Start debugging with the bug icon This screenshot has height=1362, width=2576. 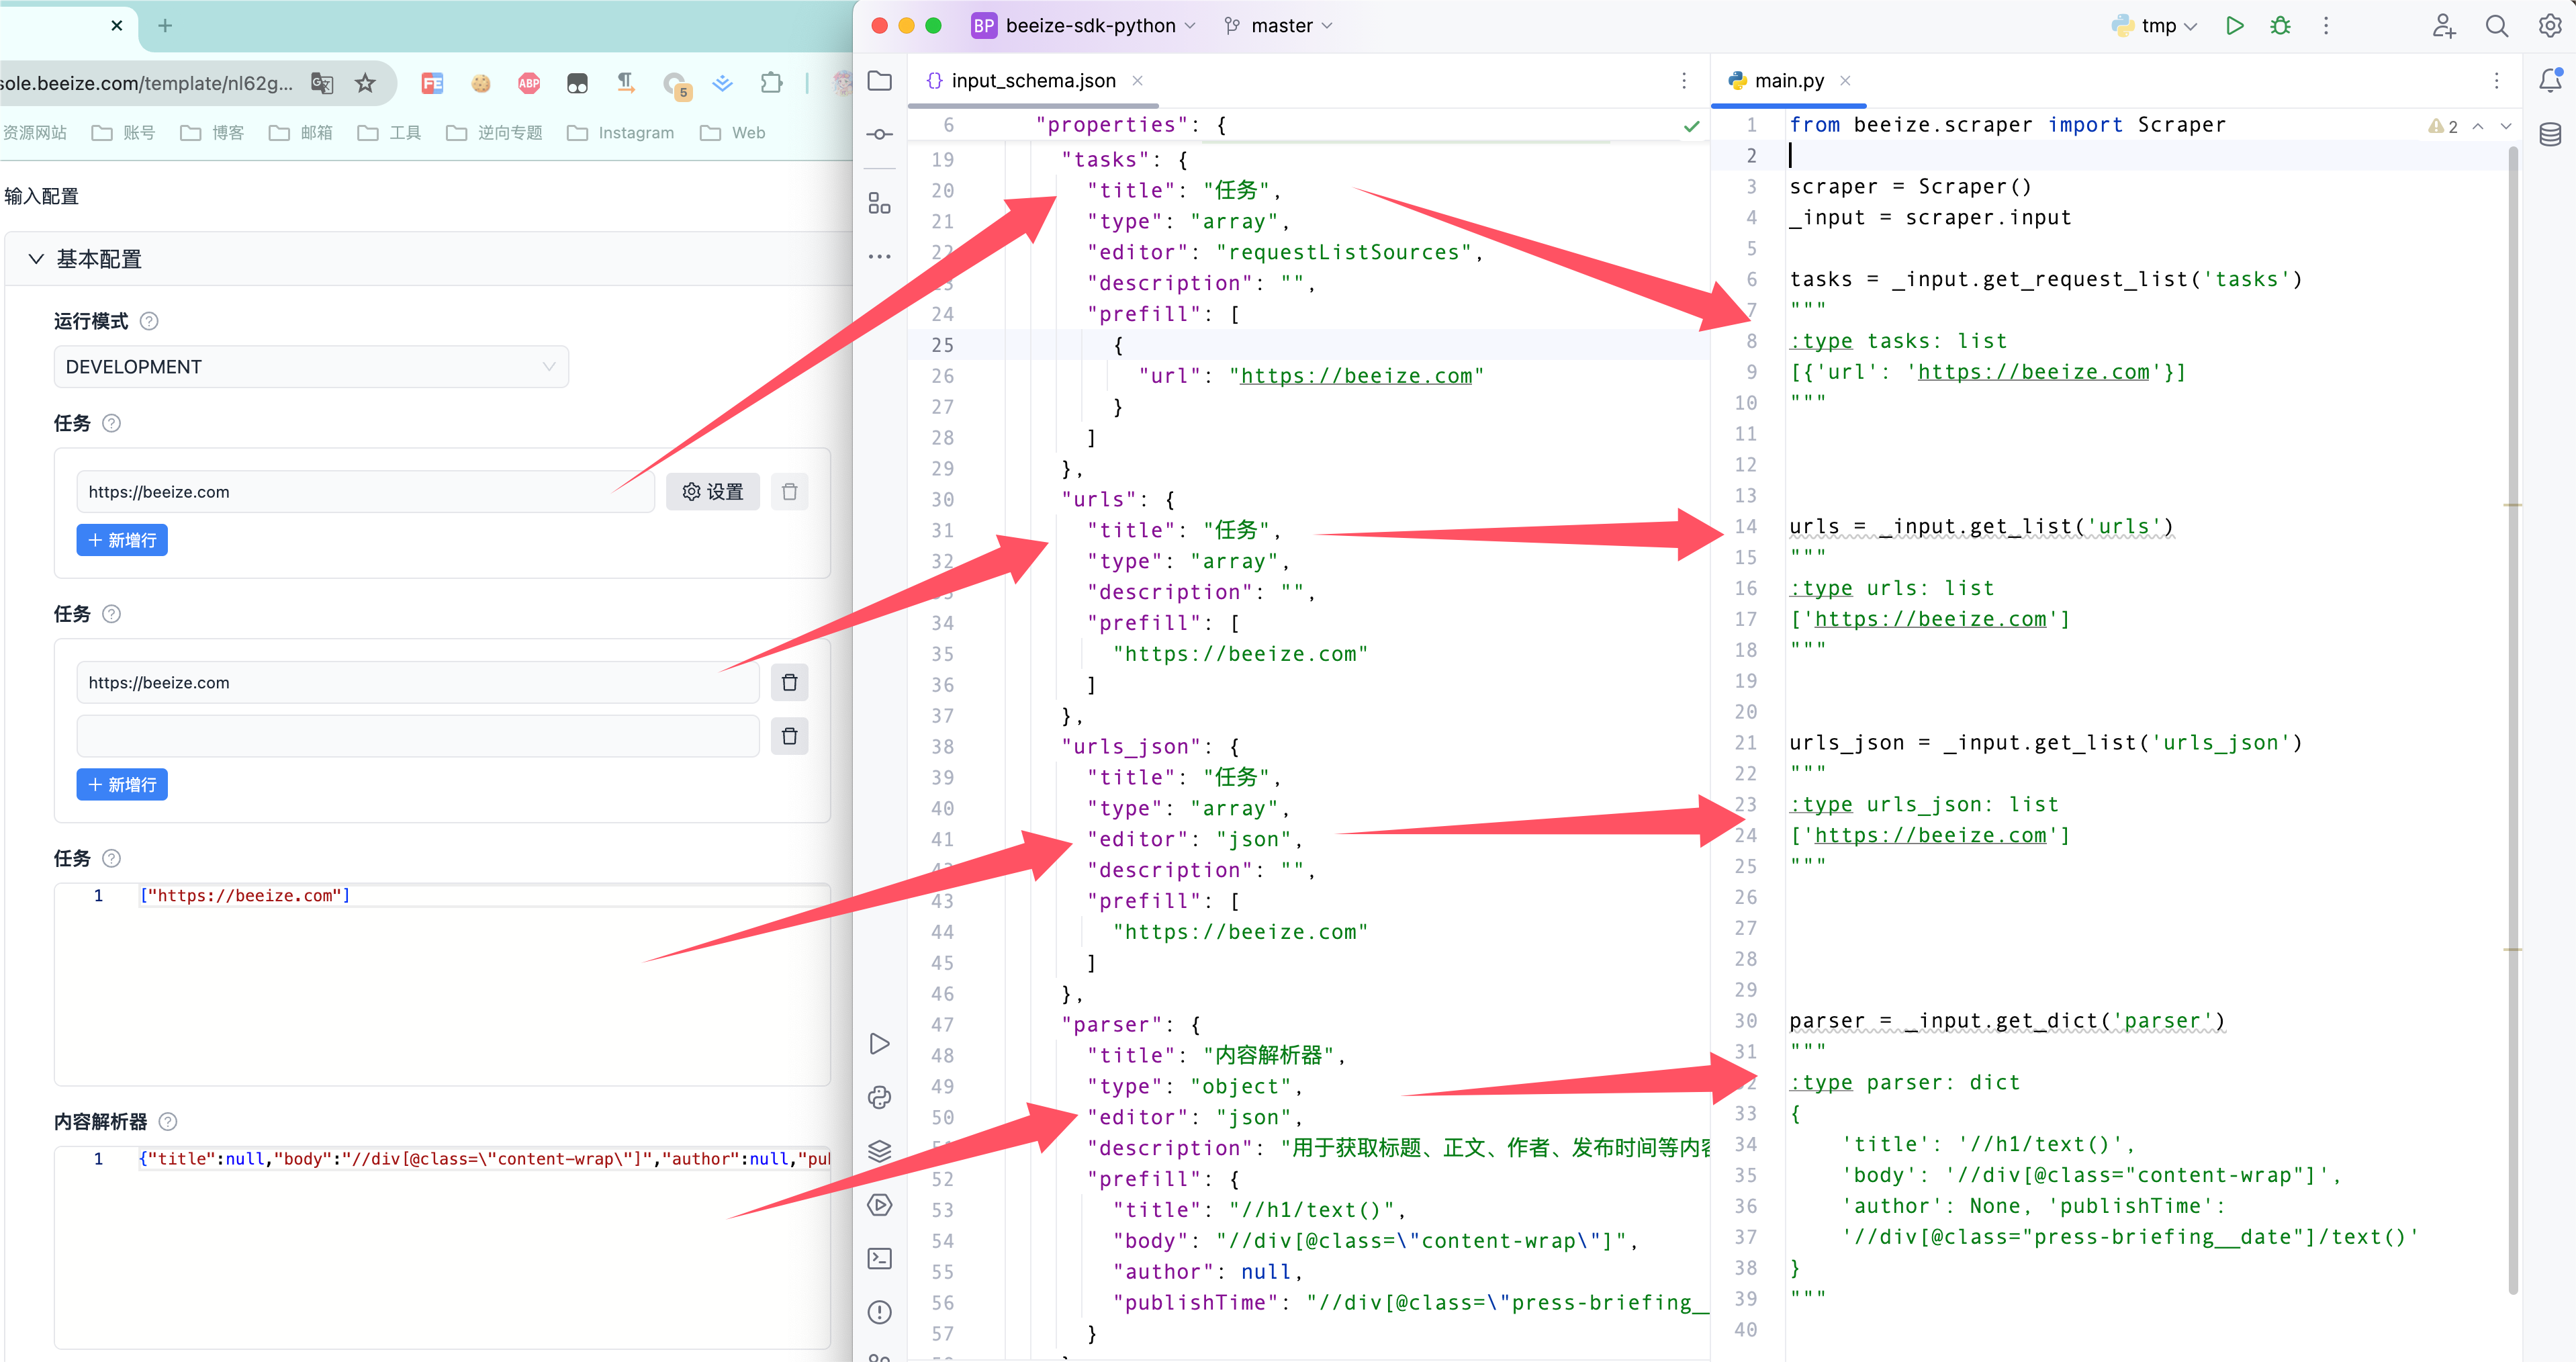2280,26
